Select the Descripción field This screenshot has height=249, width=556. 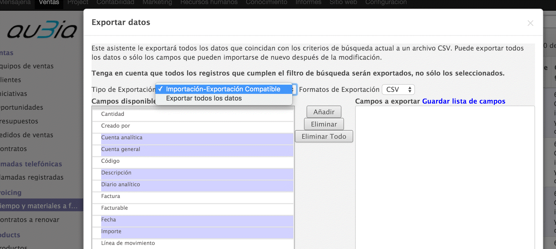click(116, 173)
